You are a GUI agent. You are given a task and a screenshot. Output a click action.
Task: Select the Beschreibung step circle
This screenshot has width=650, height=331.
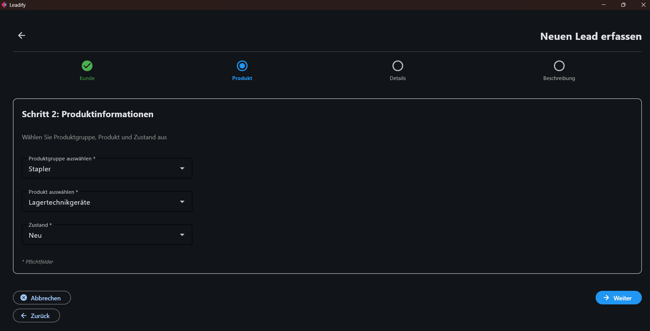pyautogui.click(x=559, y=66)
